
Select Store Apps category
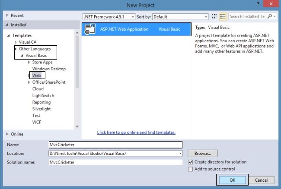coord(42,62)
